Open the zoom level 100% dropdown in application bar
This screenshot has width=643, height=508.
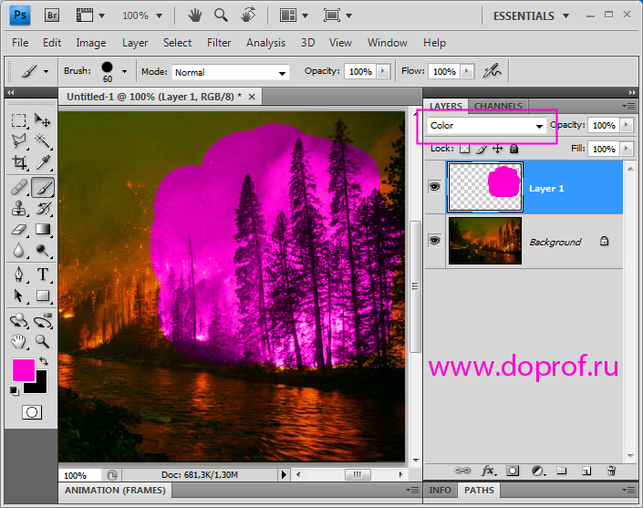pos(159,16)
